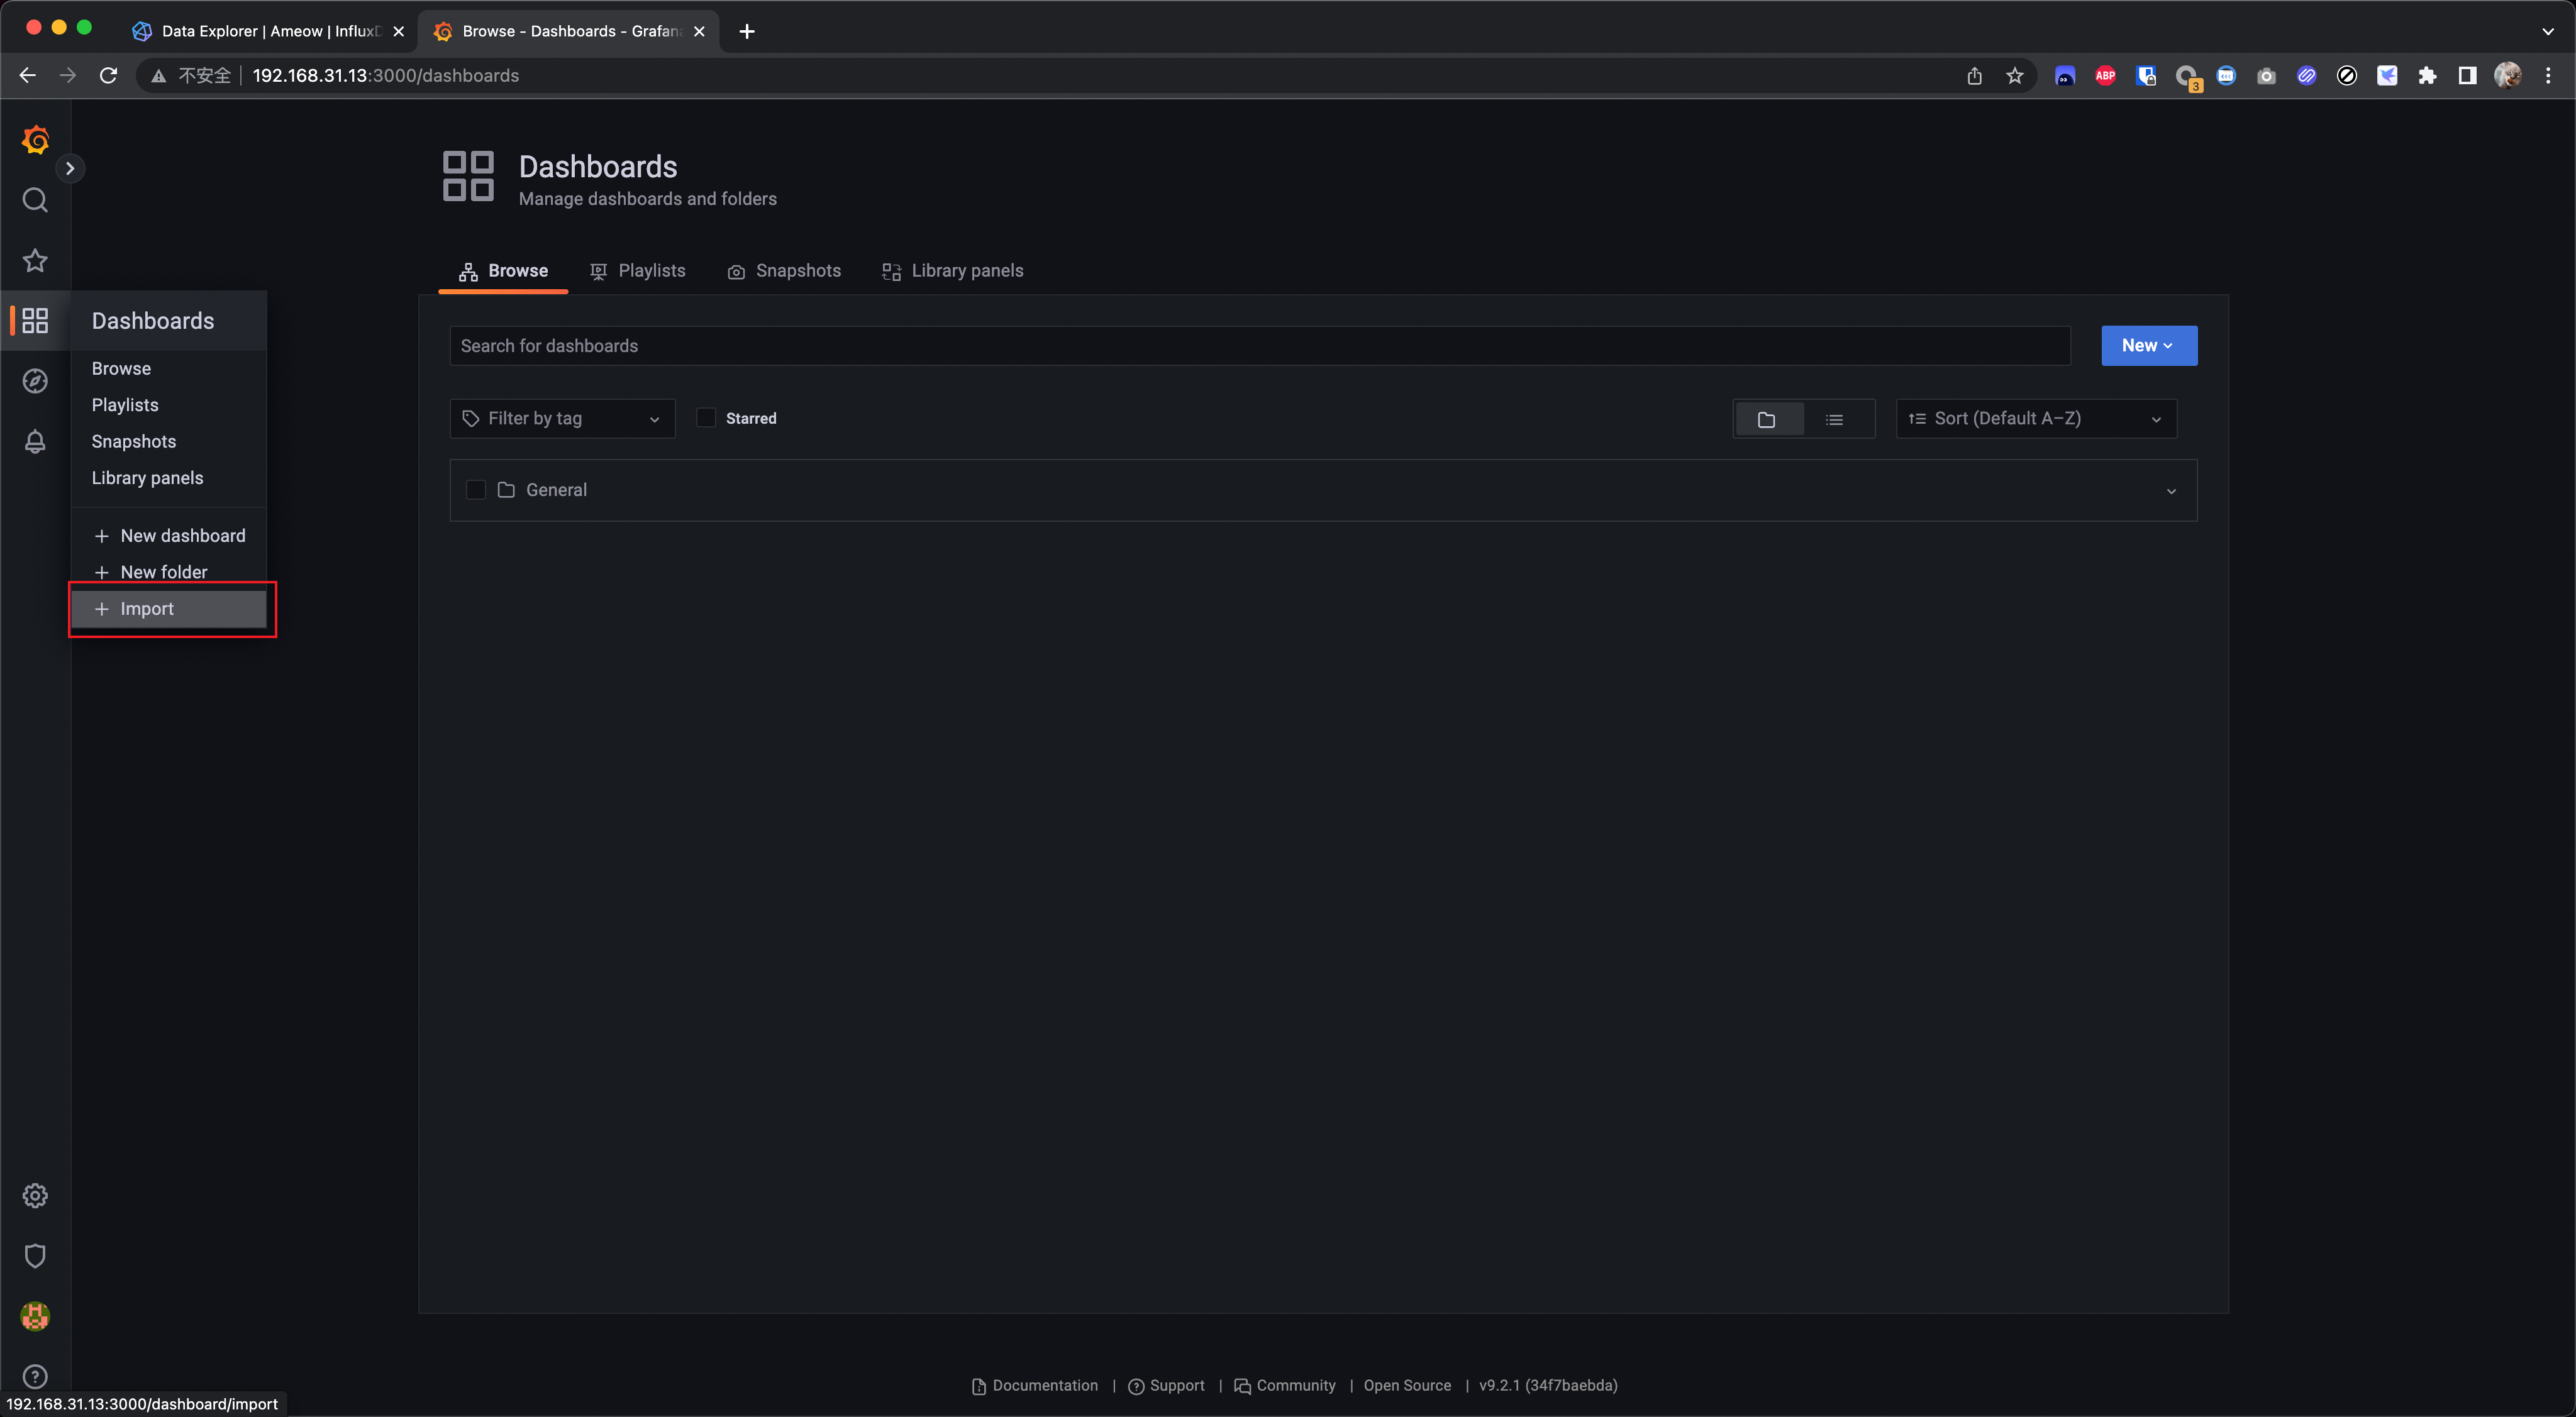Click the Grafana logo home icon
Screen dimensions: 2576x1417
pyautogui.click(x=35, y=140)
